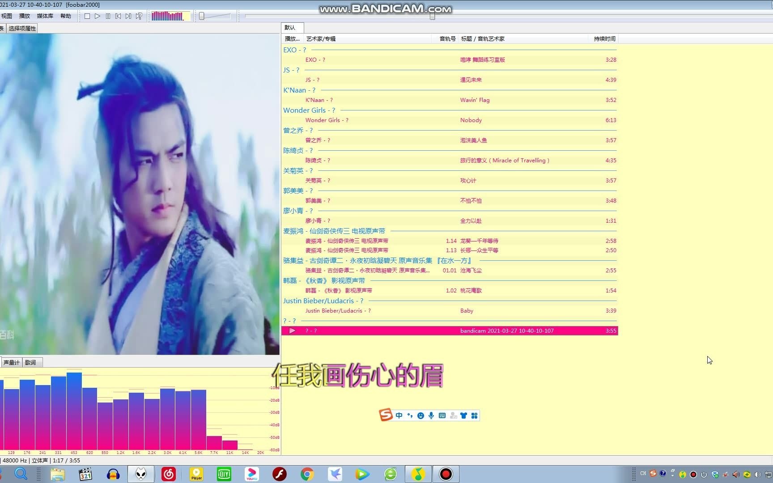This screenshot has width=773, height=483.
Task: Select the track Nobody
Action: point(450,120)
